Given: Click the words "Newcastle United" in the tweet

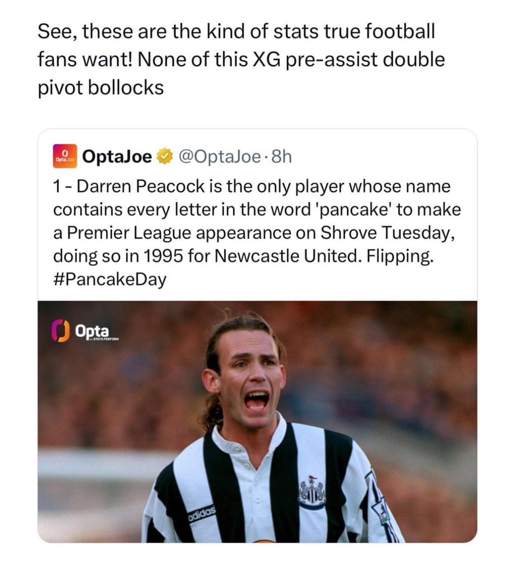Looking at the screenshot, I should tap(288, 256).
